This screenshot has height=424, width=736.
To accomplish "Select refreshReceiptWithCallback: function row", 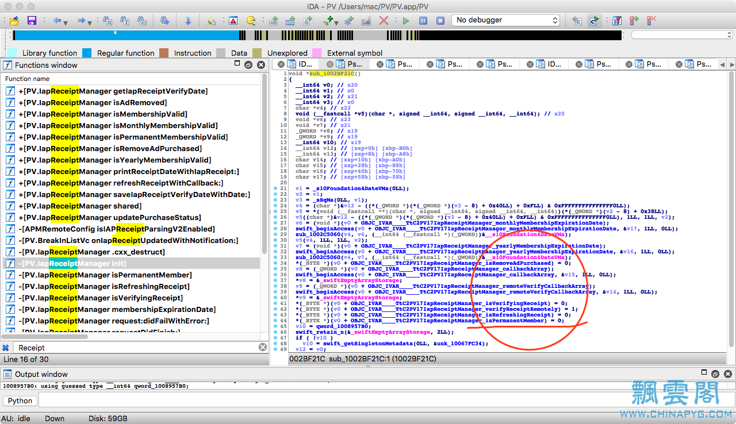I will click(131, 183).
